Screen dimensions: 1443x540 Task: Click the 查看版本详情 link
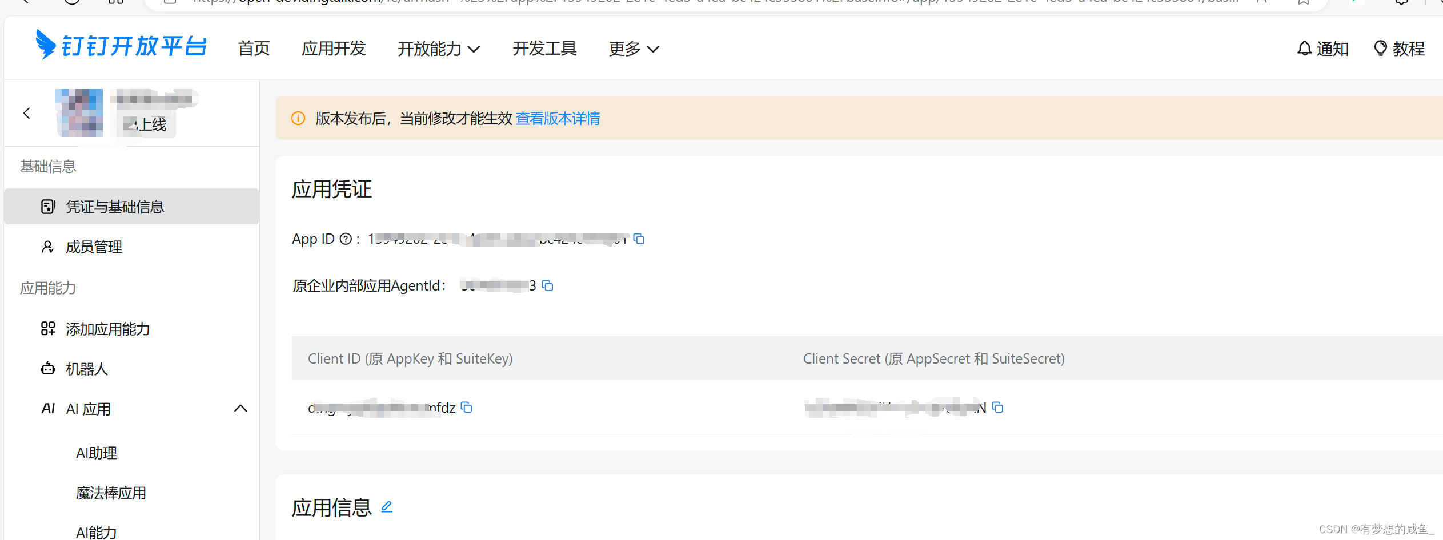click(x=558, y=118)
